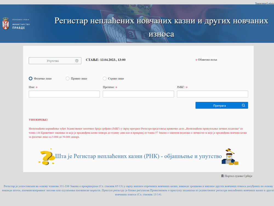Click inside the Име input field
Viewport: 274px width, 206px height.
pyautogui.click(x=64, y=94)
